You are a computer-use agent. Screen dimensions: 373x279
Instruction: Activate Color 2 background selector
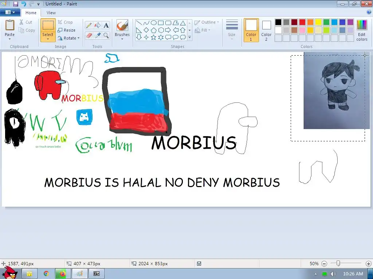tap(266, 30)
